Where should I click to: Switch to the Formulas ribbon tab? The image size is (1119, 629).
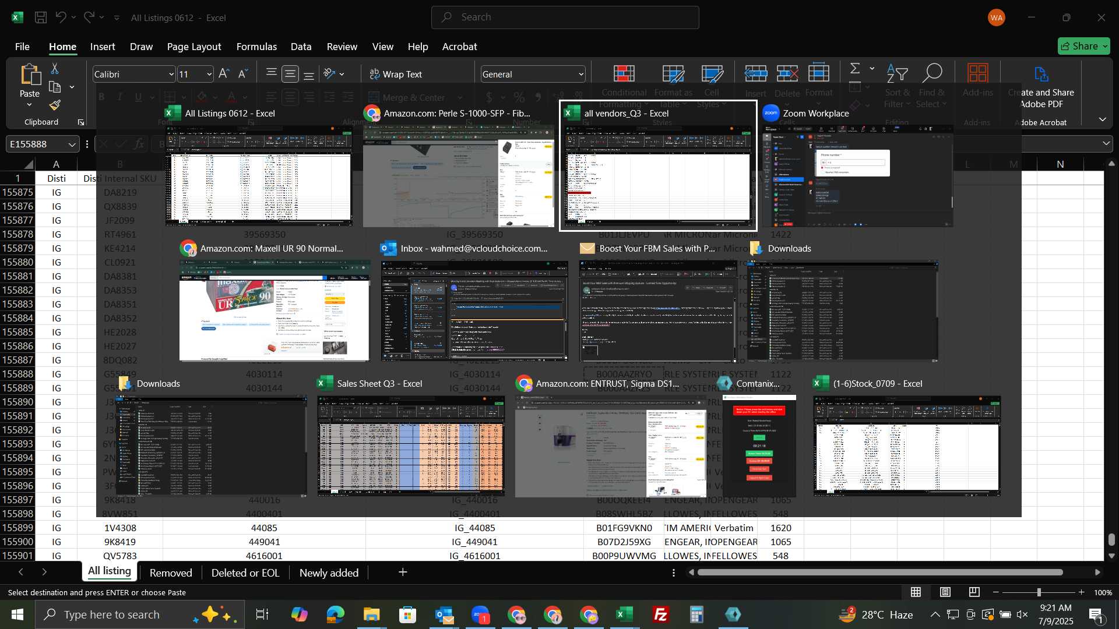[x=256, y=47]
